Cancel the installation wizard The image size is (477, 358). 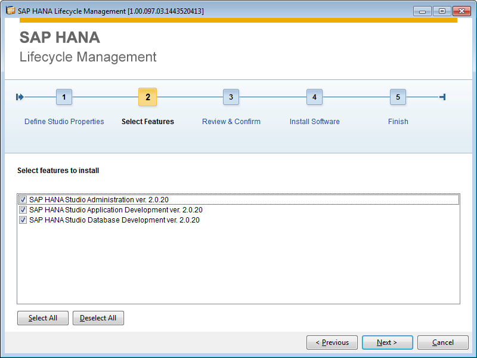(x=443, y=342)
